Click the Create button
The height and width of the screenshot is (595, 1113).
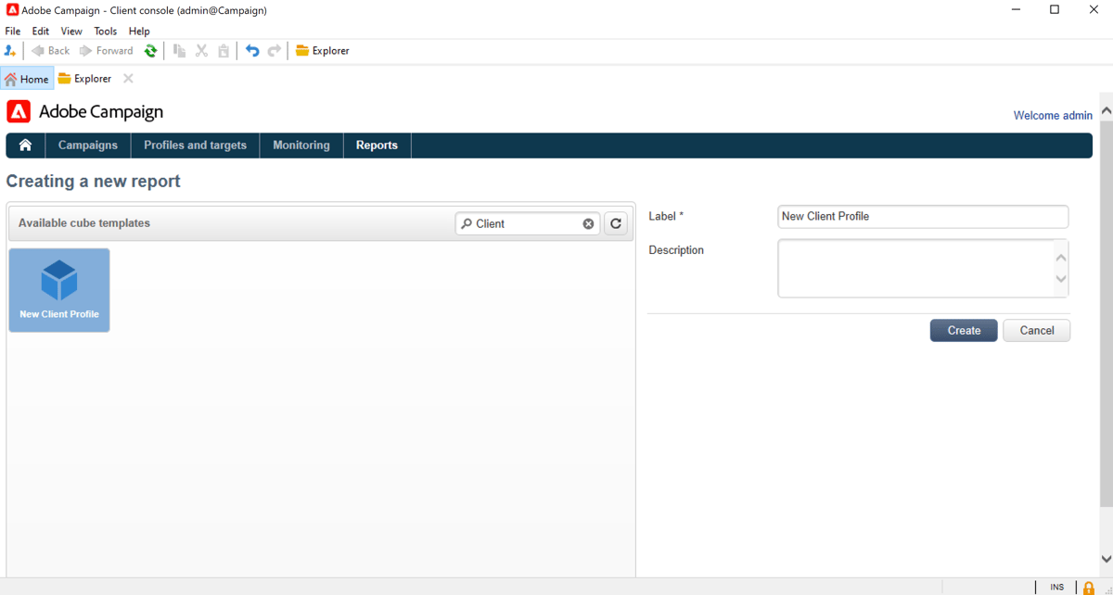963,330
